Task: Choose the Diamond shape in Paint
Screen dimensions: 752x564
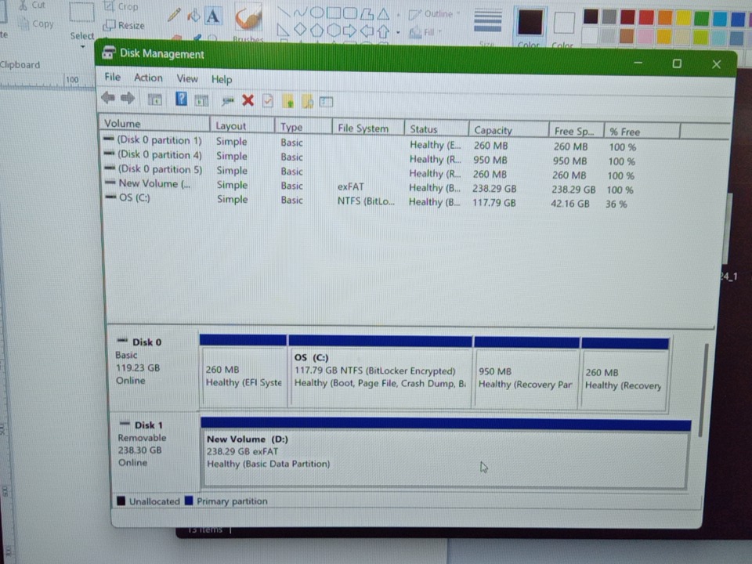Action: coord(300,30)
